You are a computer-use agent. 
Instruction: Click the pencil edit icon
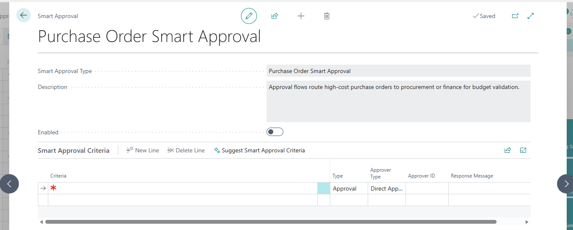(x=249, y=16)
